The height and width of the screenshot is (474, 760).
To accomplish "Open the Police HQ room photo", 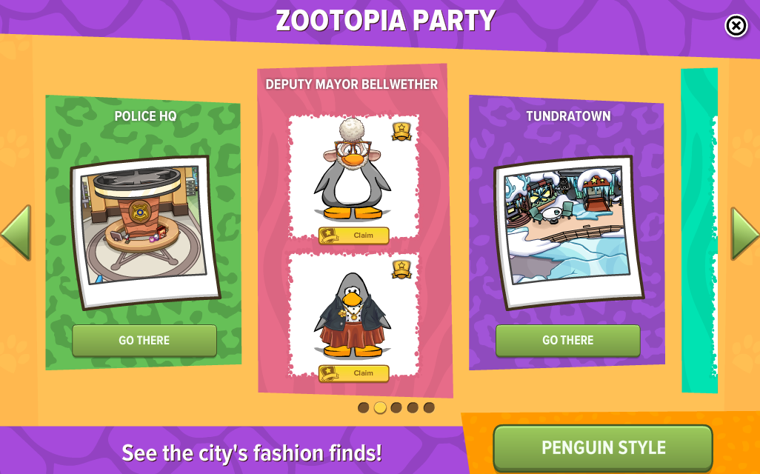I will pos(145,232).
